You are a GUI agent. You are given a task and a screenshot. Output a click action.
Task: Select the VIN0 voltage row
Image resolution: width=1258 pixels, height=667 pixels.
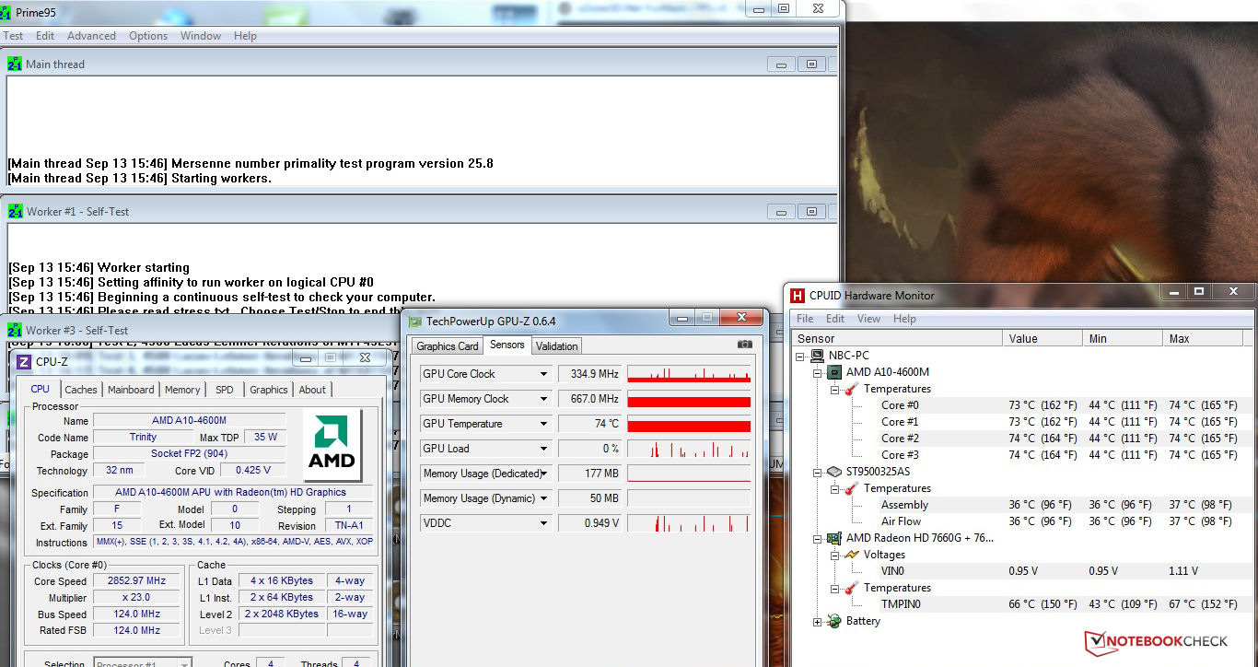point(1022,571)
